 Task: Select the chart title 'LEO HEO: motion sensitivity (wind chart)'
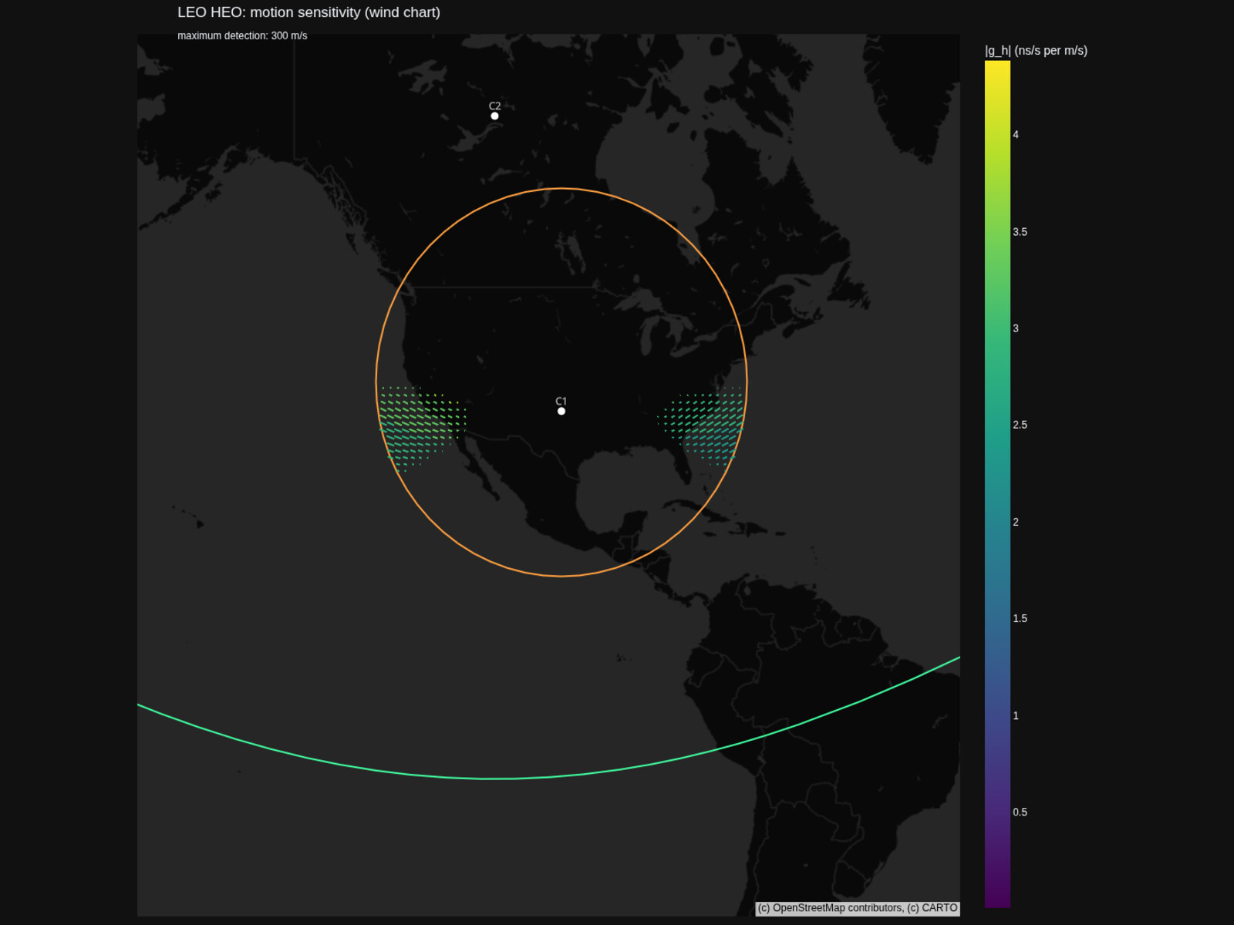pos(308,12)
